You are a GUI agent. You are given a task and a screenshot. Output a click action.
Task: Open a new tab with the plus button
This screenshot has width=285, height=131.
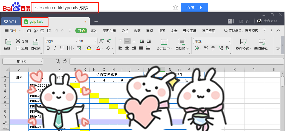click(x=96, y=21)
